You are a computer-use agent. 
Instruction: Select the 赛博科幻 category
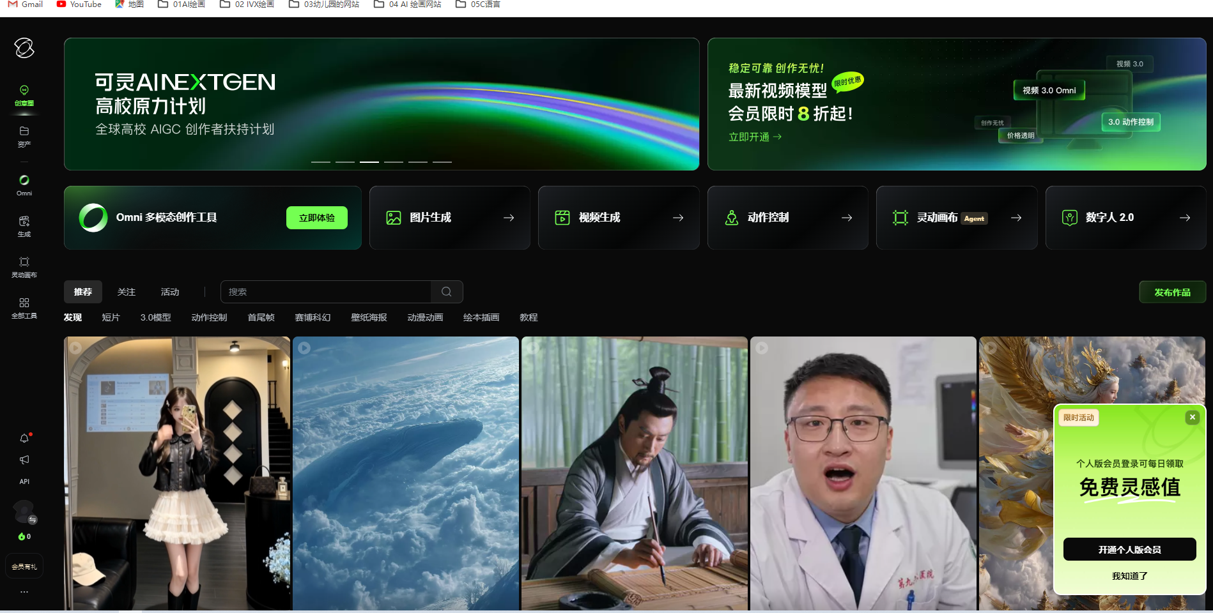point(313,317)
